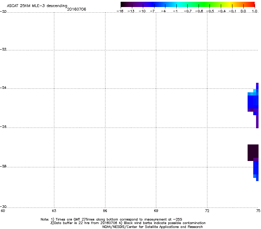The width and height of the screenshot is (261, 229).
Task: Click the -20 latitude axis label
Action: click(x=3, y=11)
